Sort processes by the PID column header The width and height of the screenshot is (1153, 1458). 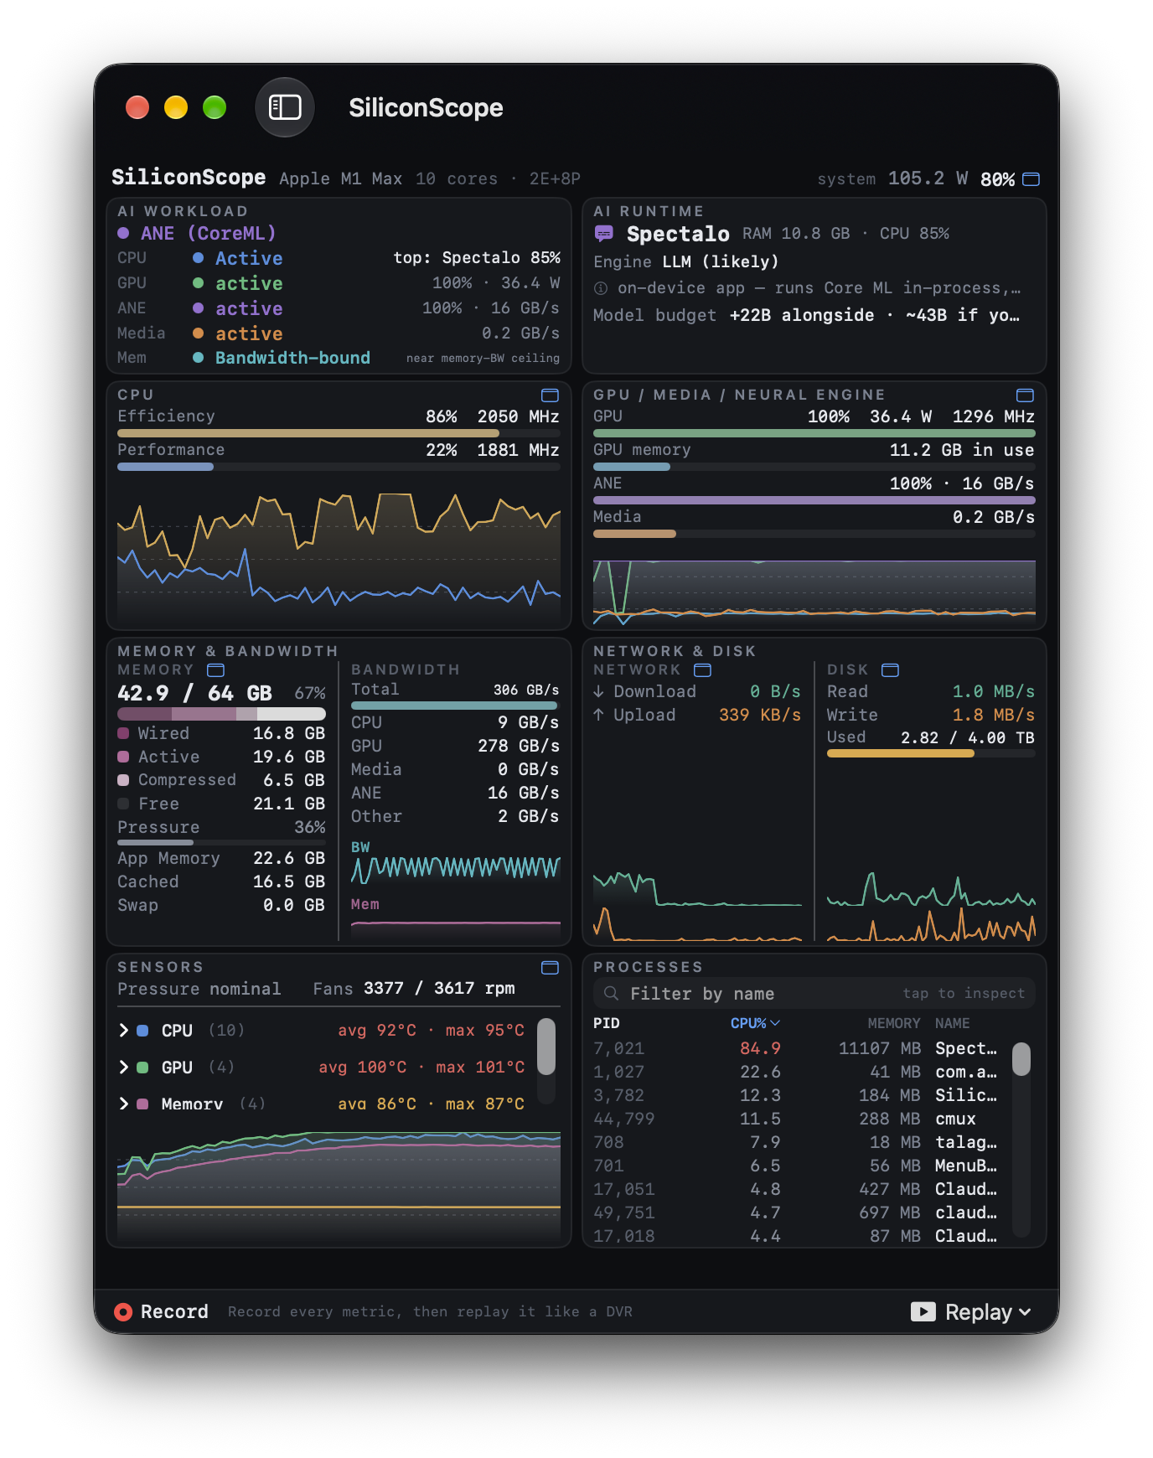[607, 1023]
